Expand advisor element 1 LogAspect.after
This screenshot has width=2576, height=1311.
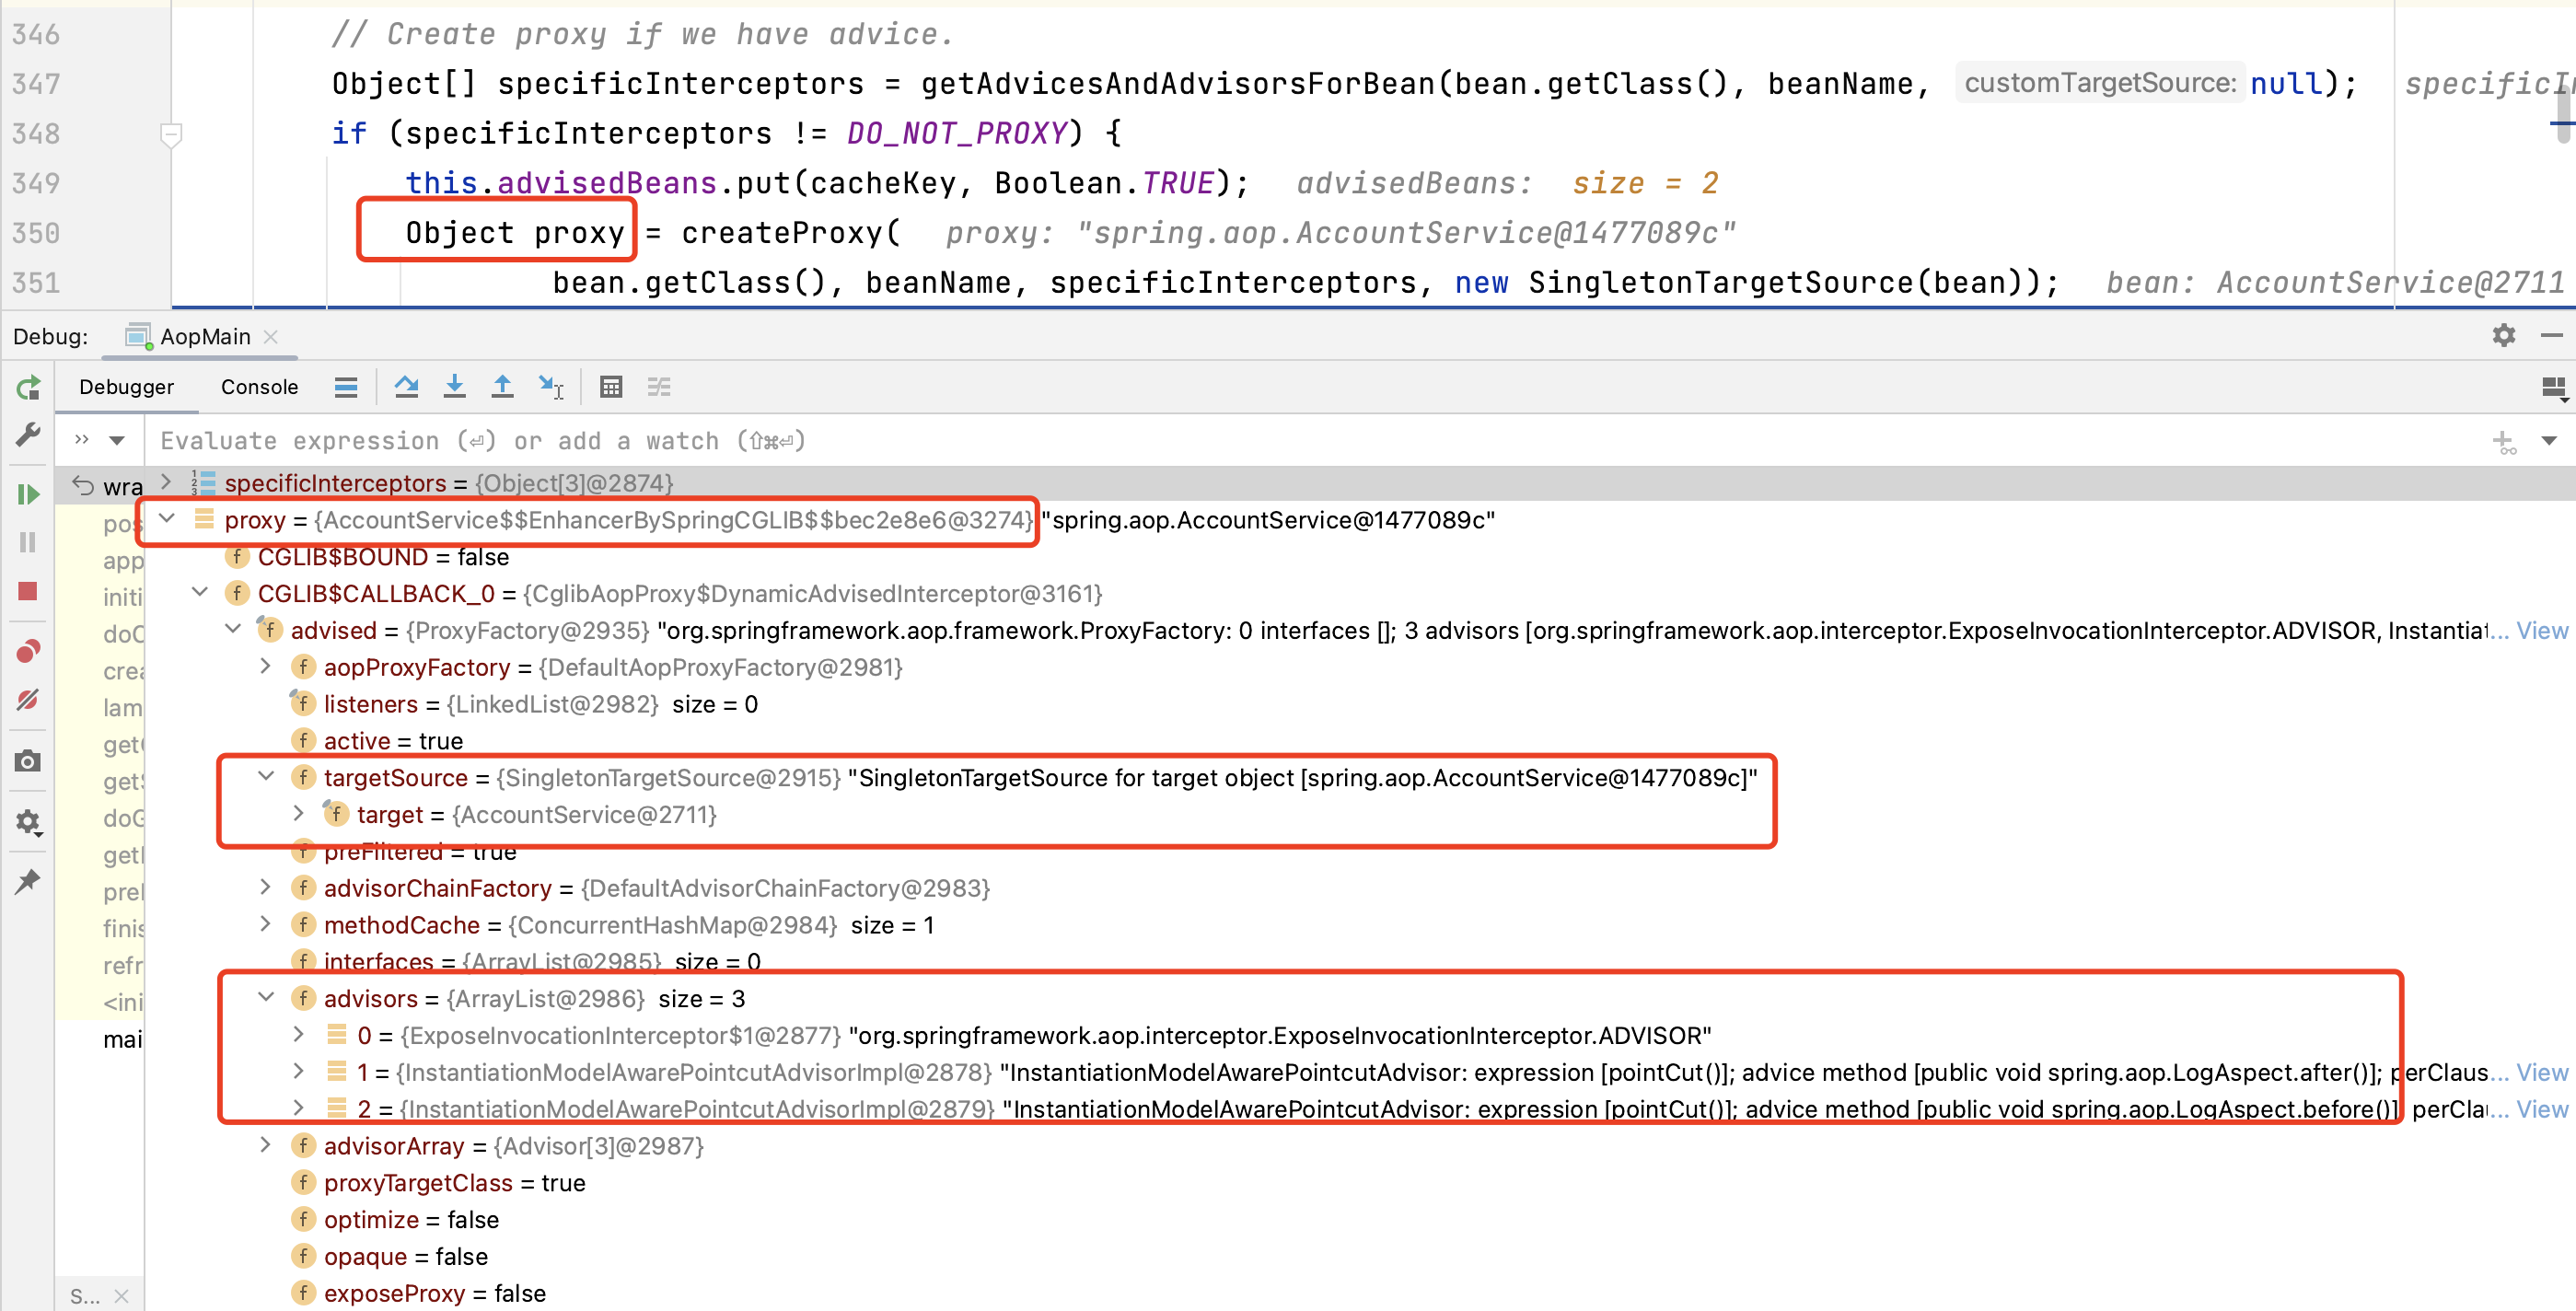[x=299, y=1072]
